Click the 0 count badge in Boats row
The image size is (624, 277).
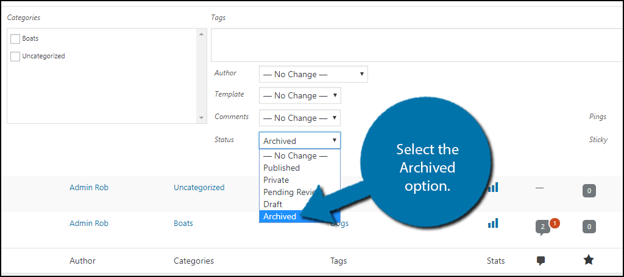(x=589, y=227)
